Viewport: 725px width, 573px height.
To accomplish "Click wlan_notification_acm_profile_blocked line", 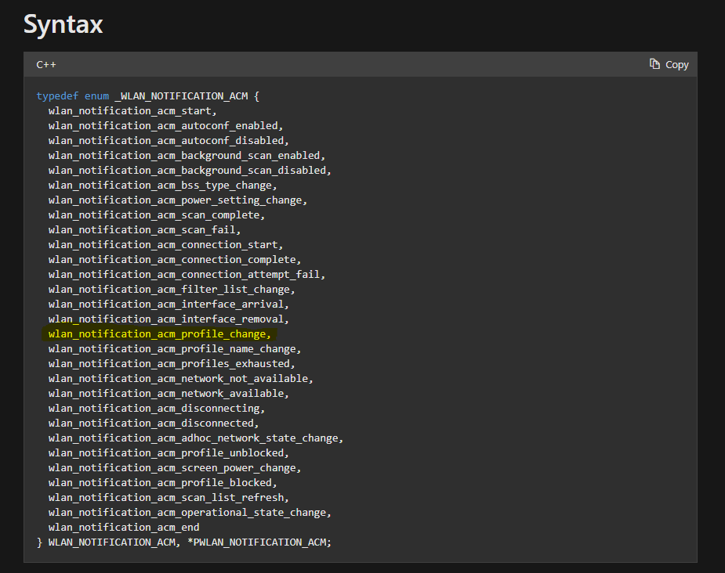I will (x=163, y=482).
